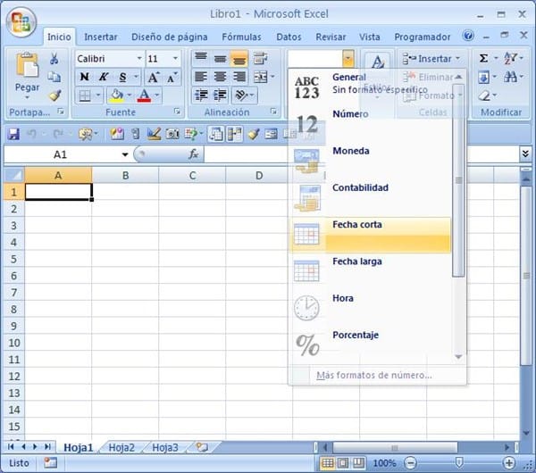Open the number format dropdown arrow
Viewport: 536px width, 473px height.
[348, 58]
